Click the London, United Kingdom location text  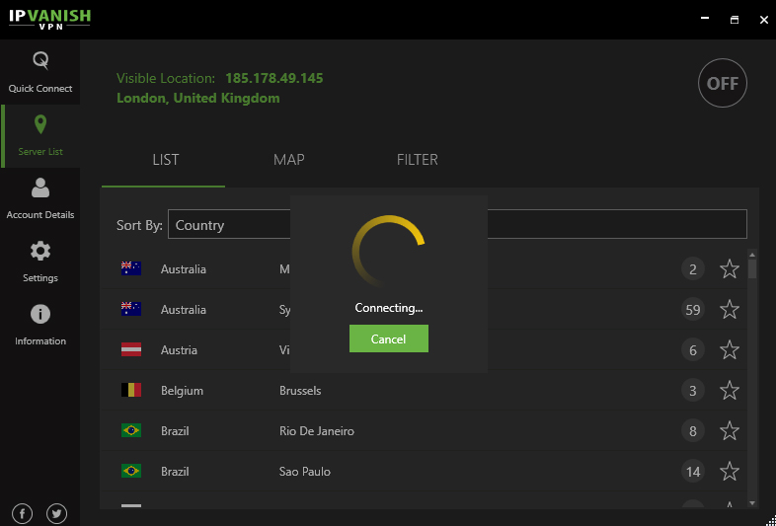click(x=198, y=98)
